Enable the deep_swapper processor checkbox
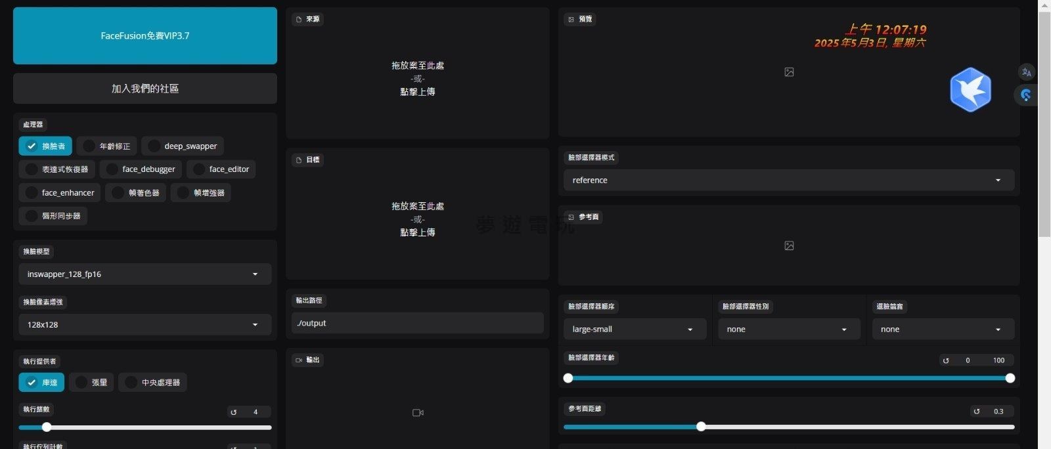Screen dimensions: 1051x449 154,146
